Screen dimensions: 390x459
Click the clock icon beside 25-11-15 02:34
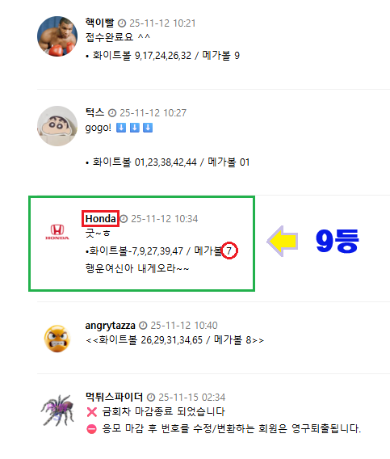click(x=151, y=398)
